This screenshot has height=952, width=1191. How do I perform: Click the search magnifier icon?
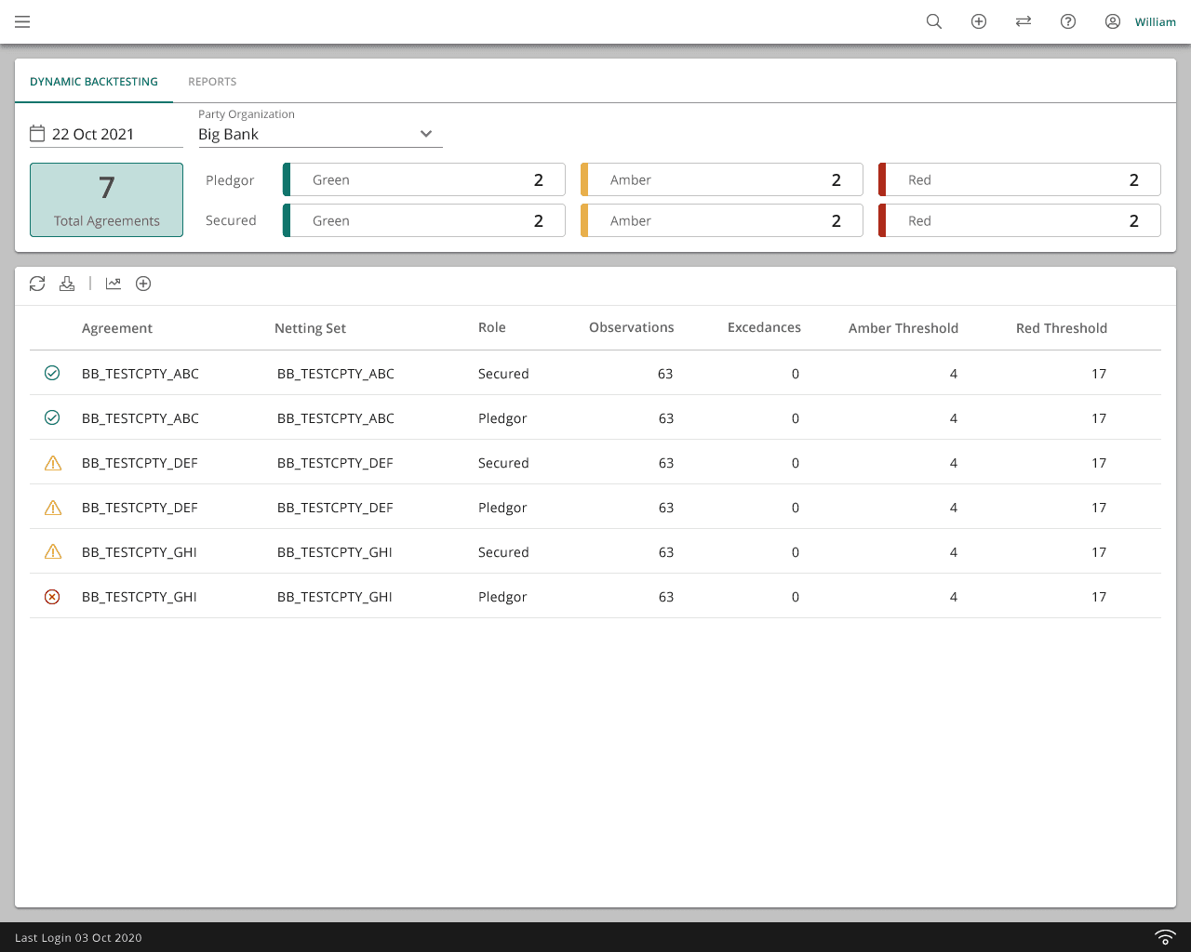[x=934, y=21]
